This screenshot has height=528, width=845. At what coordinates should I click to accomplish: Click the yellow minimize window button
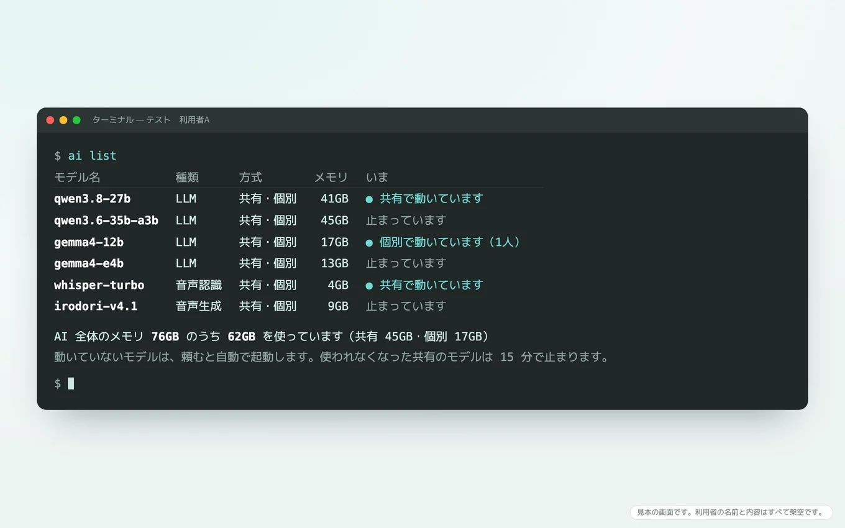[x=63, y=120]
